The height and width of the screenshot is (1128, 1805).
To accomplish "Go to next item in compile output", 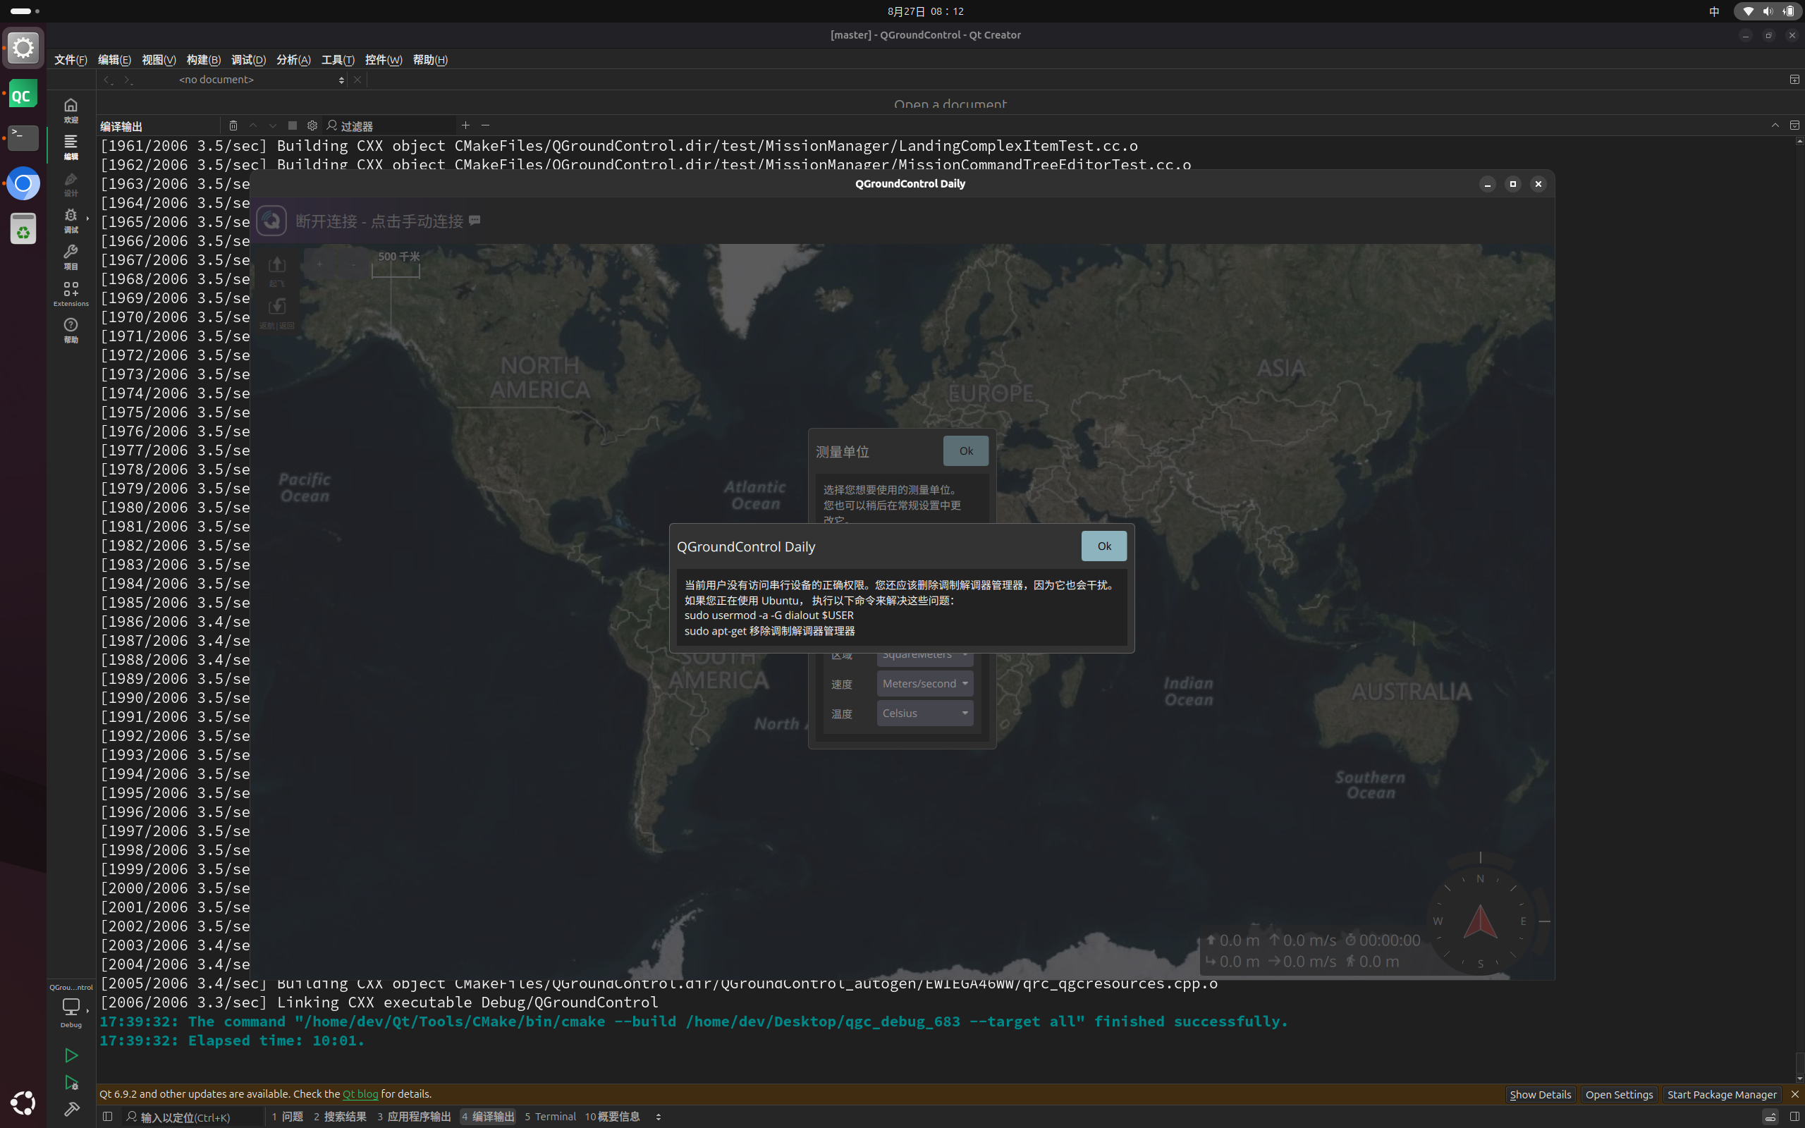I will 272,125.
